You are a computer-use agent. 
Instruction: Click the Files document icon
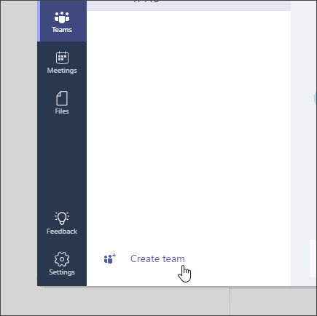point(62,98)
